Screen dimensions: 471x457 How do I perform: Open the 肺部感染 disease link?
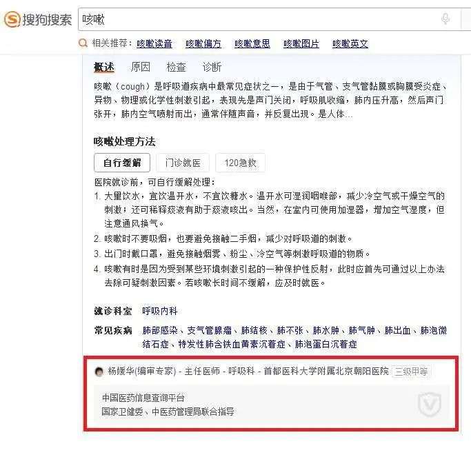(160, 330)
